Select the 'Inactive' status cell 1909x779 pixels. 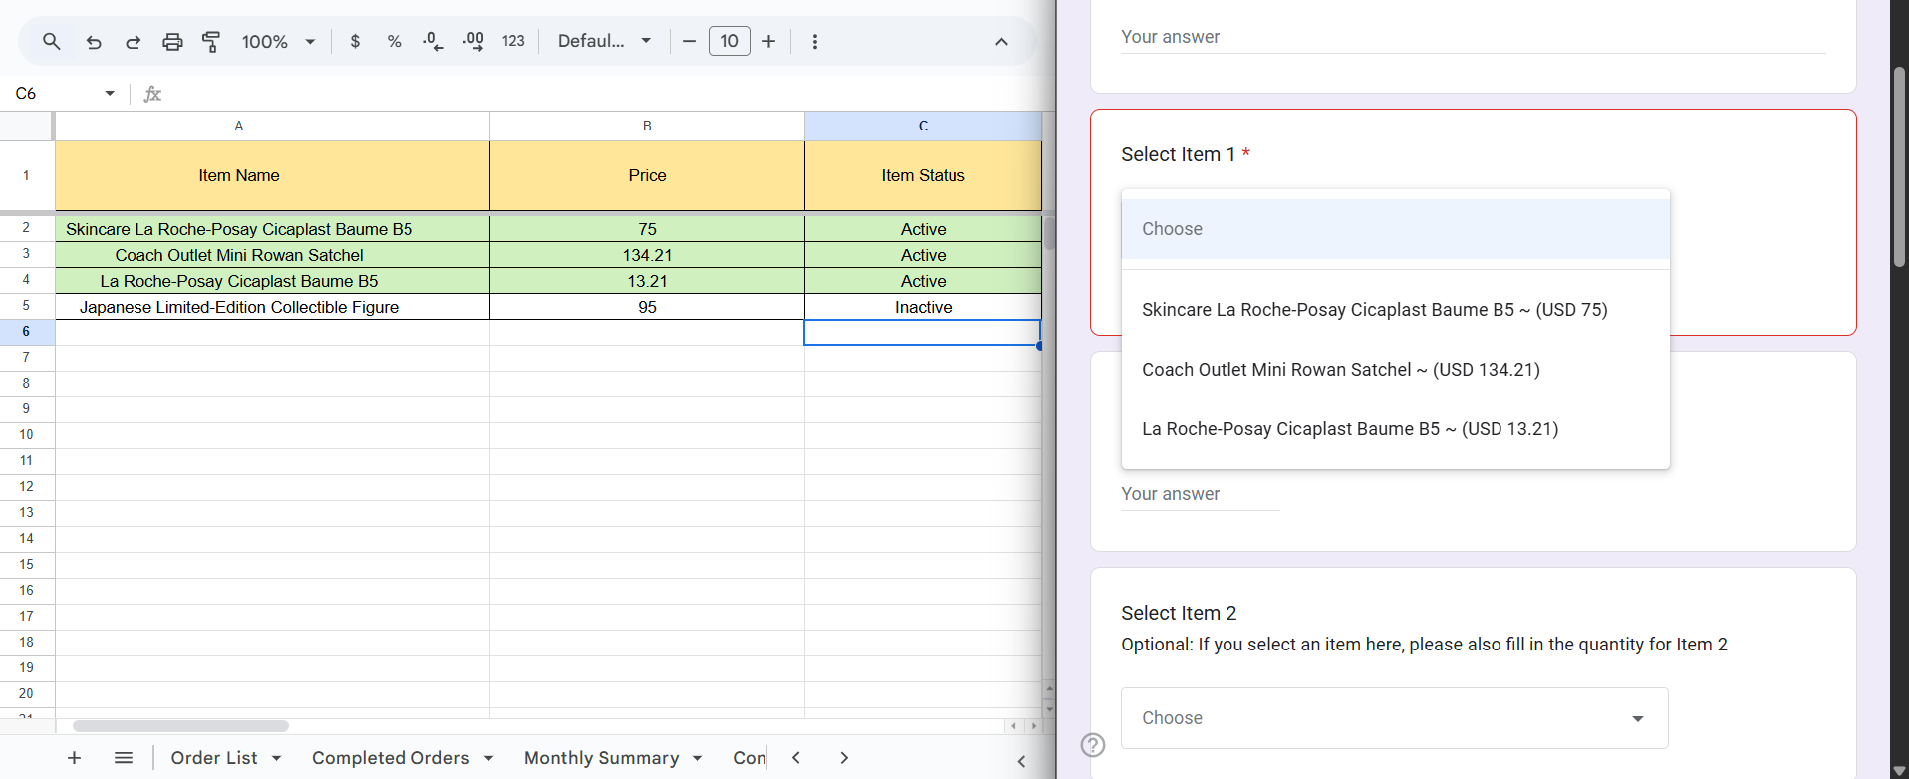(923, 307)
